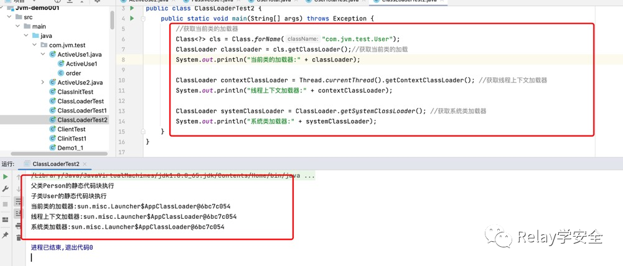The image size is (623, 266).
Task: Collapse the com.jvm.test package chevron
Action: (35, 45)
